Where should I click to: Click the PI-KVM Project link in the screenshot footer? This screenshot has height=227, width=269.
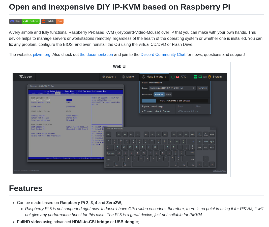pos(219,171)
